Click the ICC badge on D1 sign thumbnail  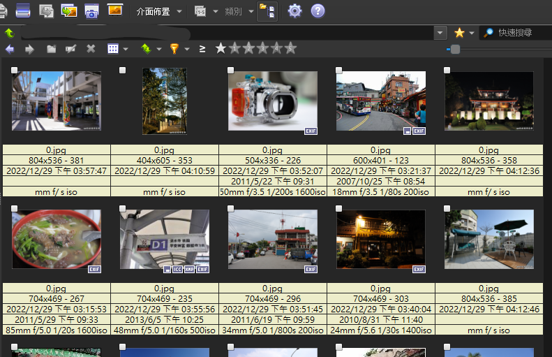tap(177, 269)
